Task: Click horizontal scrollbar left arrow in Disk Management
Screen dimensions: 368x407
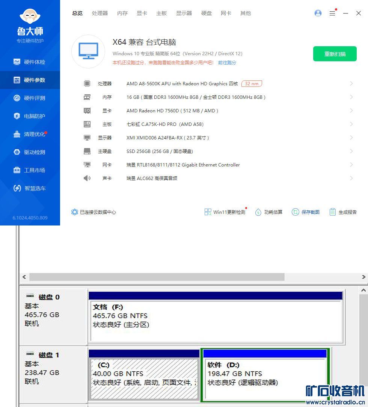Action: [x=24, y=277]
